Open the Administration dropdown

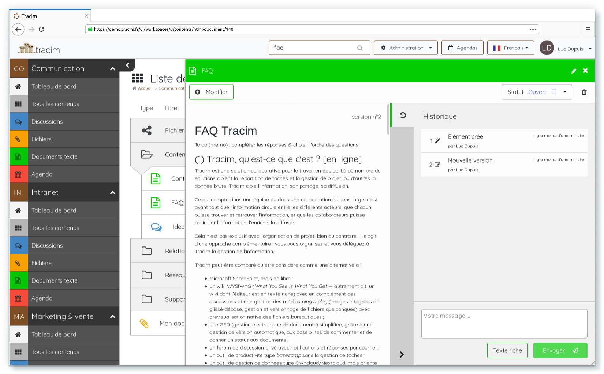pyautogui.click(x=406, y=48)
